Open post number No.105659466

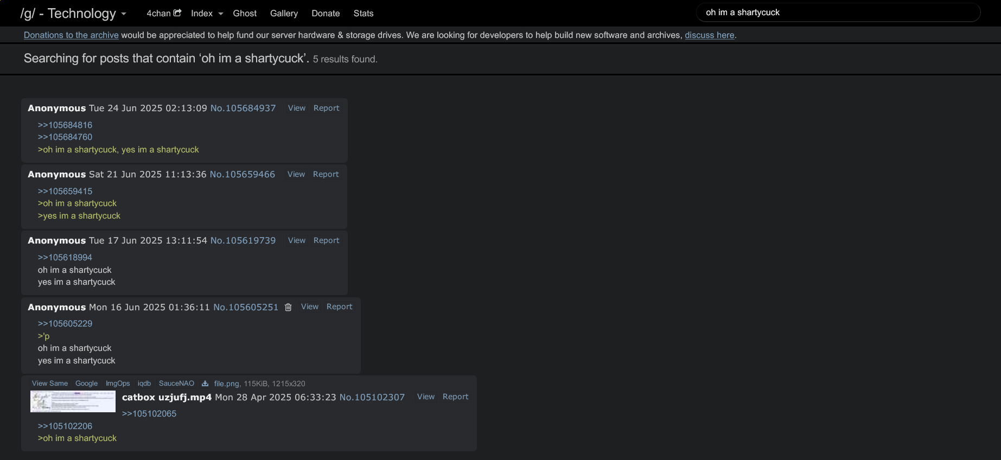point(243,174)
